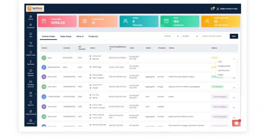Image resolution: width=267 pixels, height=137 pixels.
Task: Click the arjun row avatar
Action: pyautogui.click(x=44, y=58)
